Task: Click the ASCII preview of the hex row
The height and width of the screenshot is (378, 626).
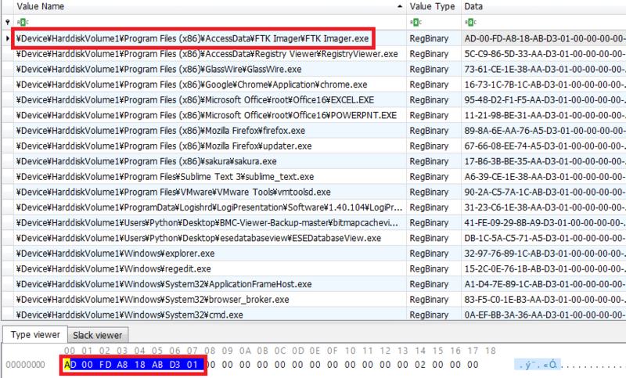Action: click(x=571, y=365)
